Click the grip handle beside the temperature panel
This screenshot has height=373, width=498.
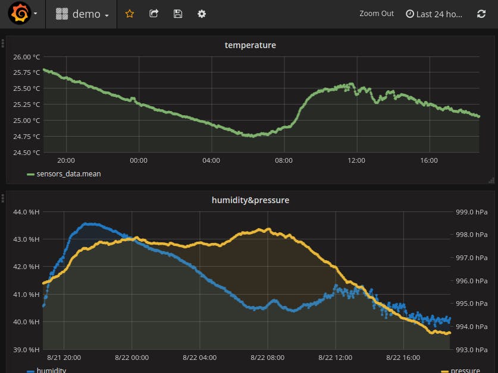2,43
